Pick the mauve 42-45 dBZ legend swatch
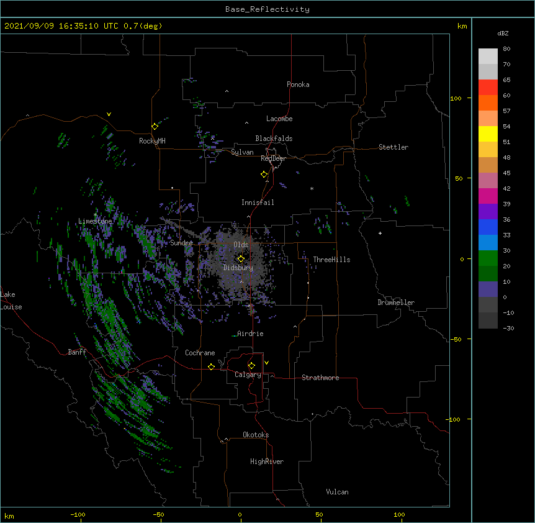 click(x=488, y=180)
